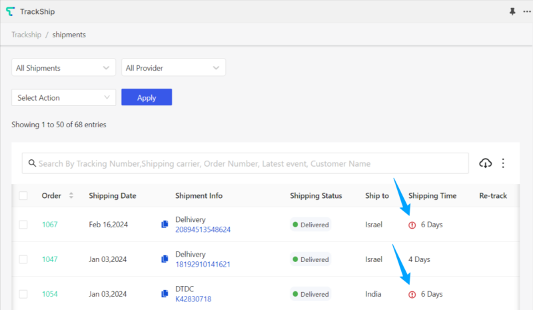This screenshot has width=533, height=310.
Task: Tick the select-all checkbox in header
Action: (x=23, y=195)
